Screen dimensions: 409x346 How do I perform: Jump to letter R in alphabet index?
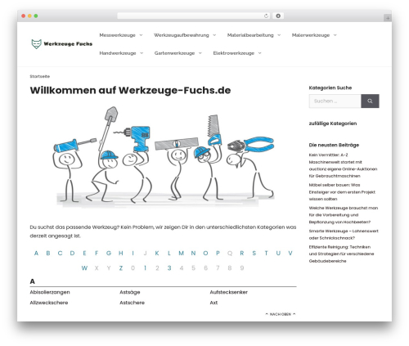tap(242, 254)
